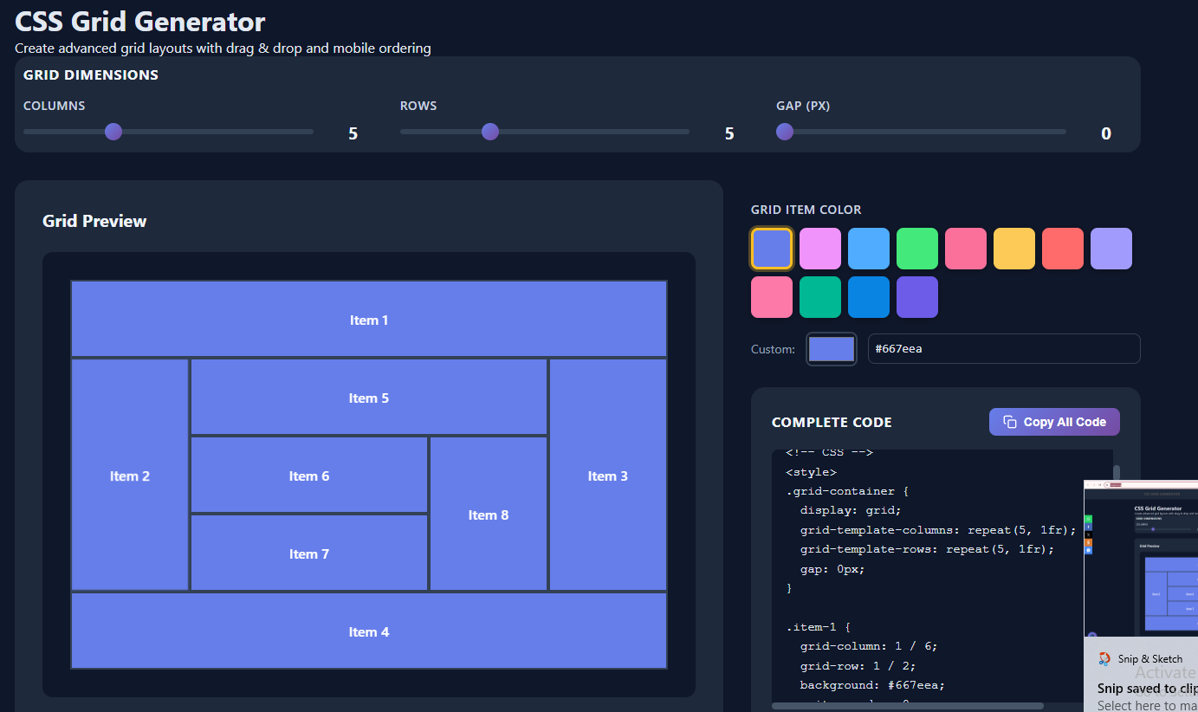Screen dimensions: 1198x712
Task: Select the currently highlighted periwinkle swatch
Action: click(772, 248)
